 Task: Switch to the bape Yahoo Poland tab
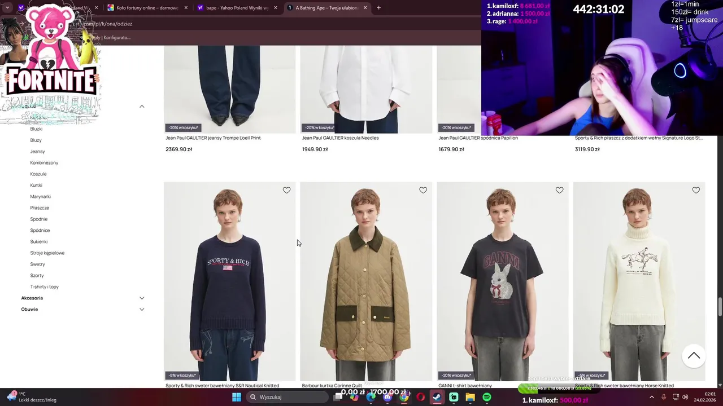[237, 8]
